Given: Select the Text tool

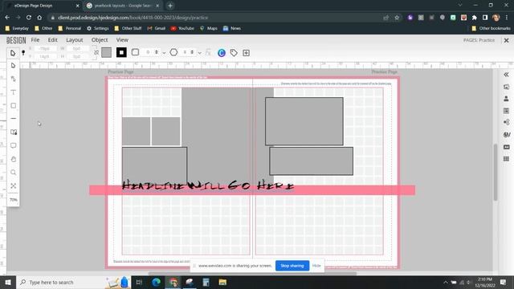Looking at the screenshot, I should click(13, 92).
